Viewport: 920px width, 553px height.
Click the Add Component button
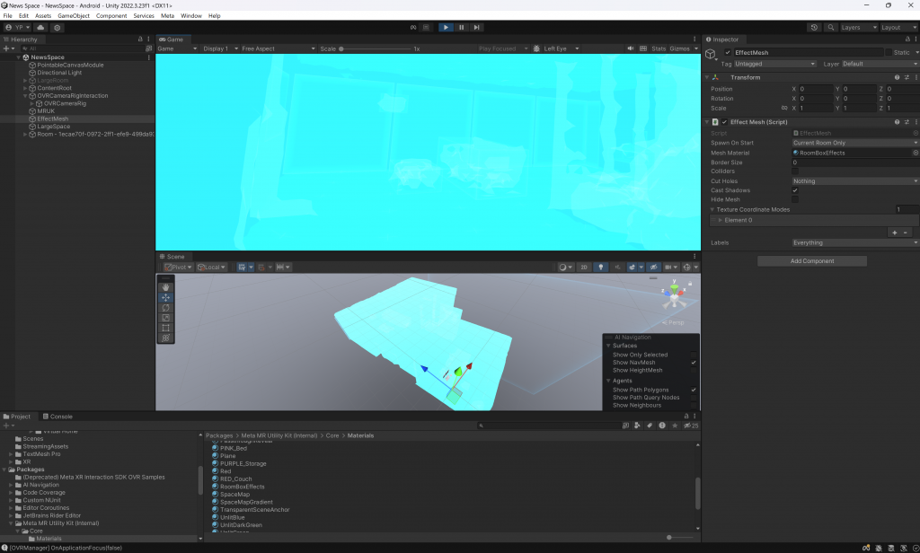click(x=811, y=261)
